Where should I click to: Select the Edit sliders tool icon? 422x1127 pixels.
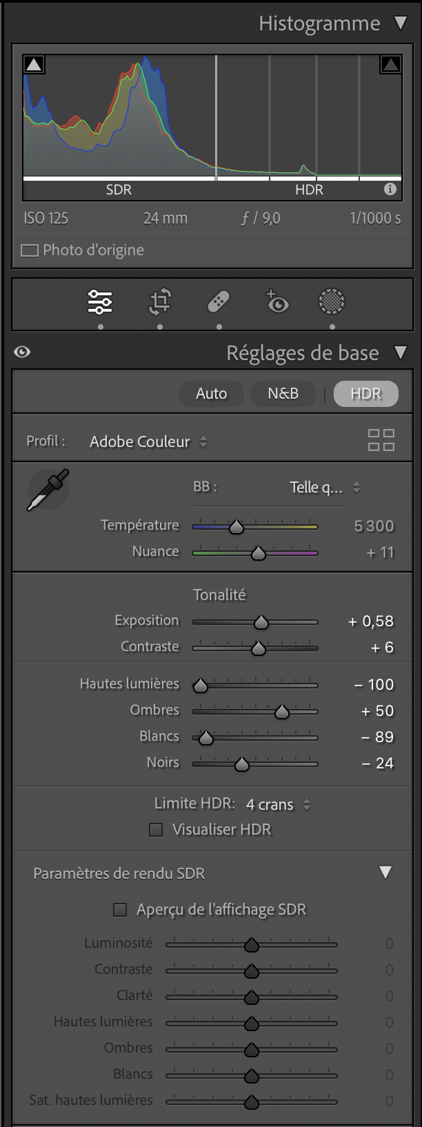tap(100, 301)
